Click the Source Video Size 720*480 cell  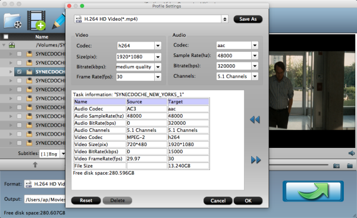(x=146, y=144)
